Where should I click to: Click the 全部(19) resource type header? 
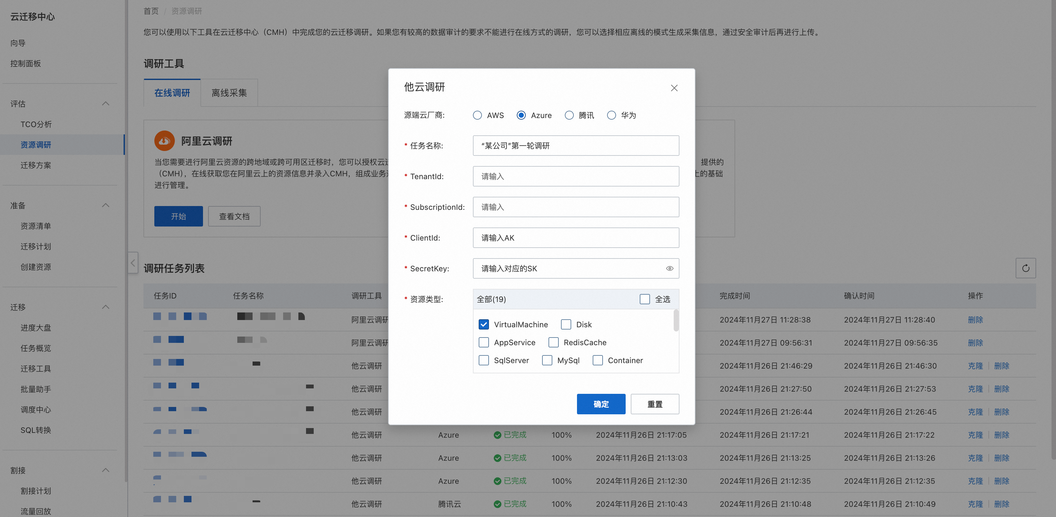pyautogui.click(x=491, y=299)
